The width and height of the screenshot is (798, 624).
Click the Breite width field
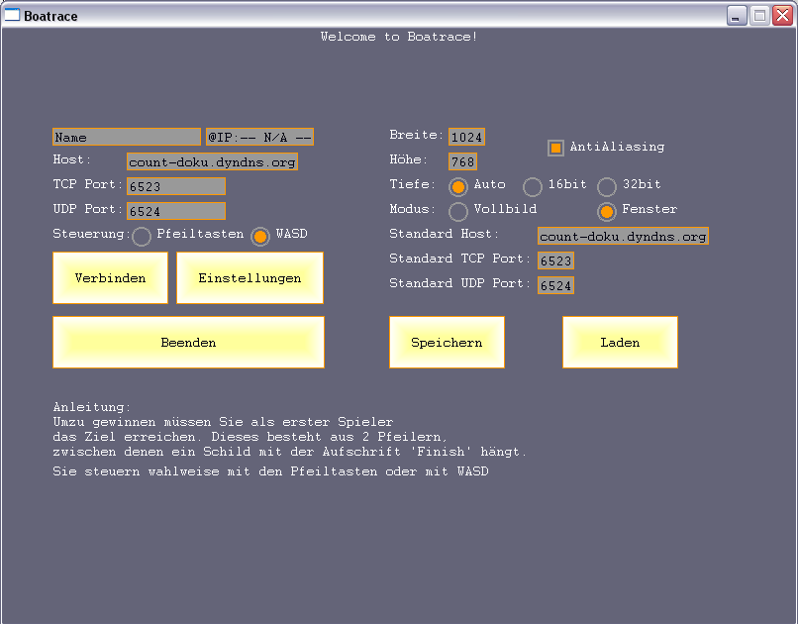466,137
